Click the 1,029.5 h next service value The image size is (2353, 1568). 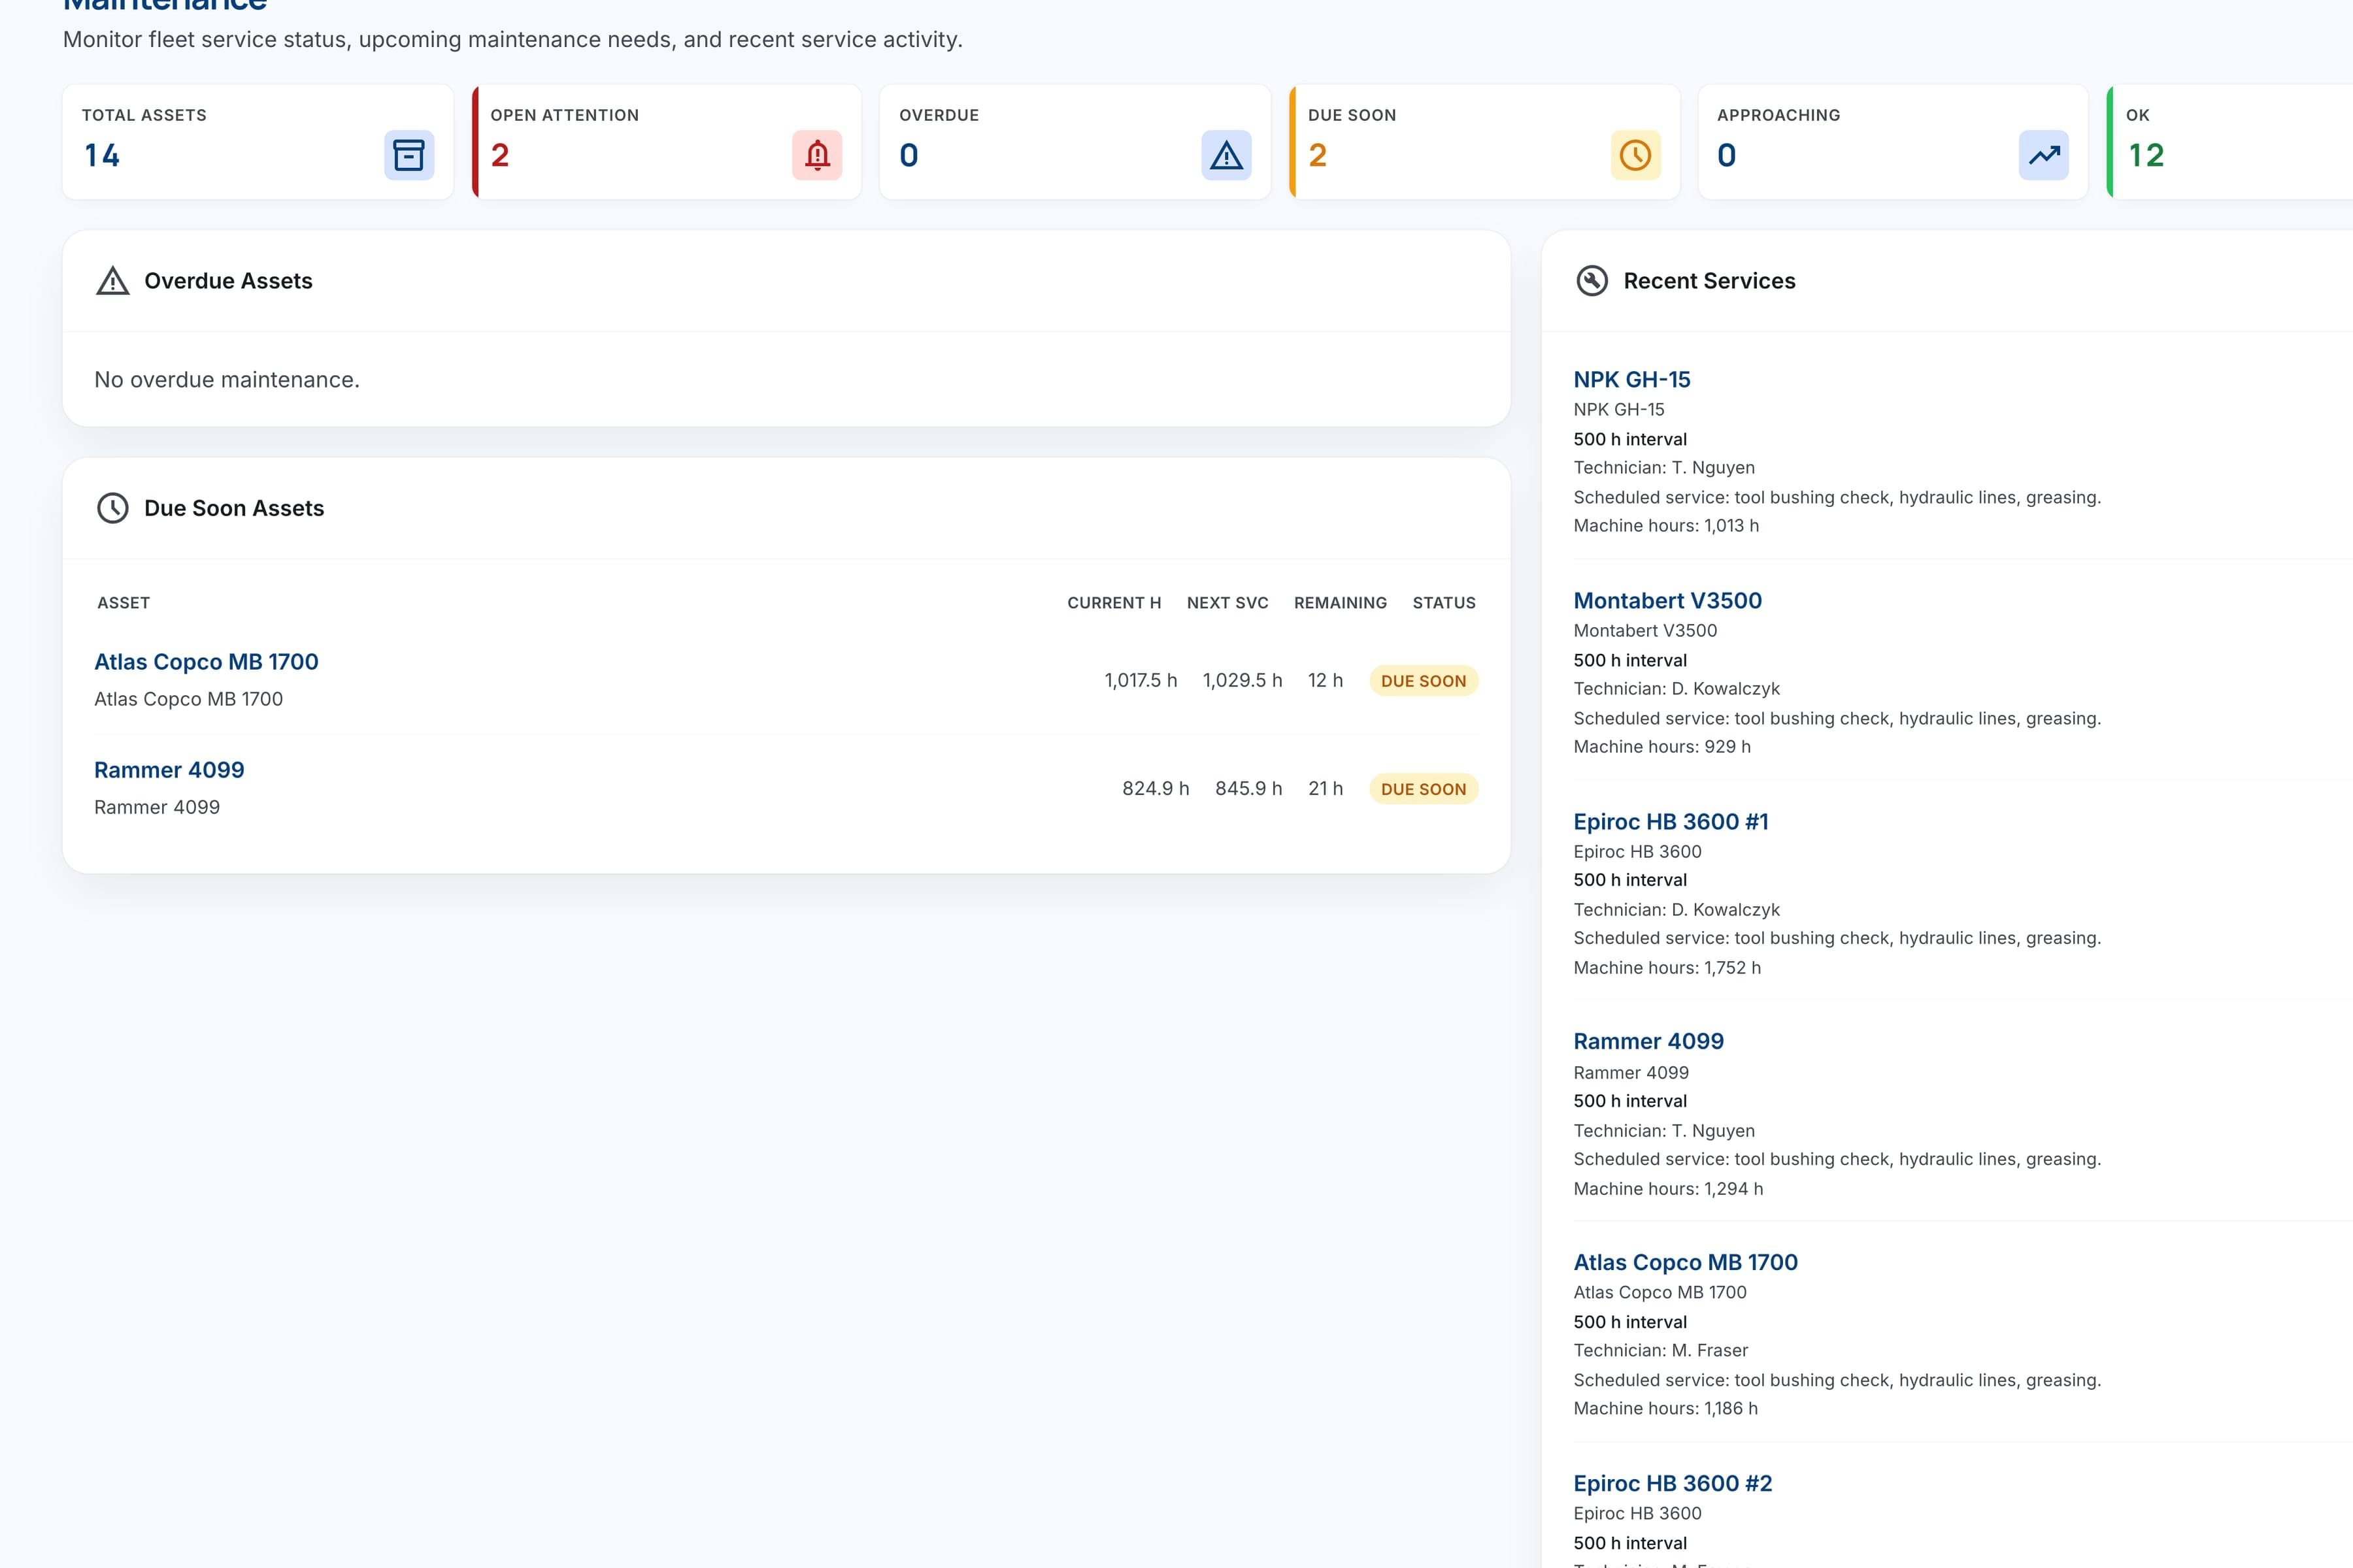[1243, 680]
